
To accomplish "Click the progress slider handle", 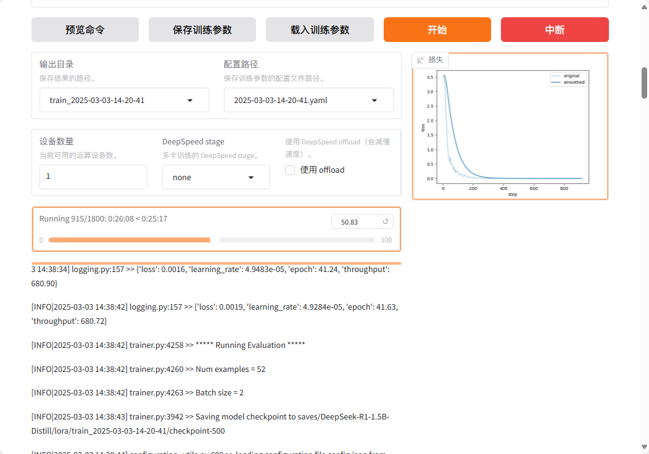I will click(x=215, y=240).
